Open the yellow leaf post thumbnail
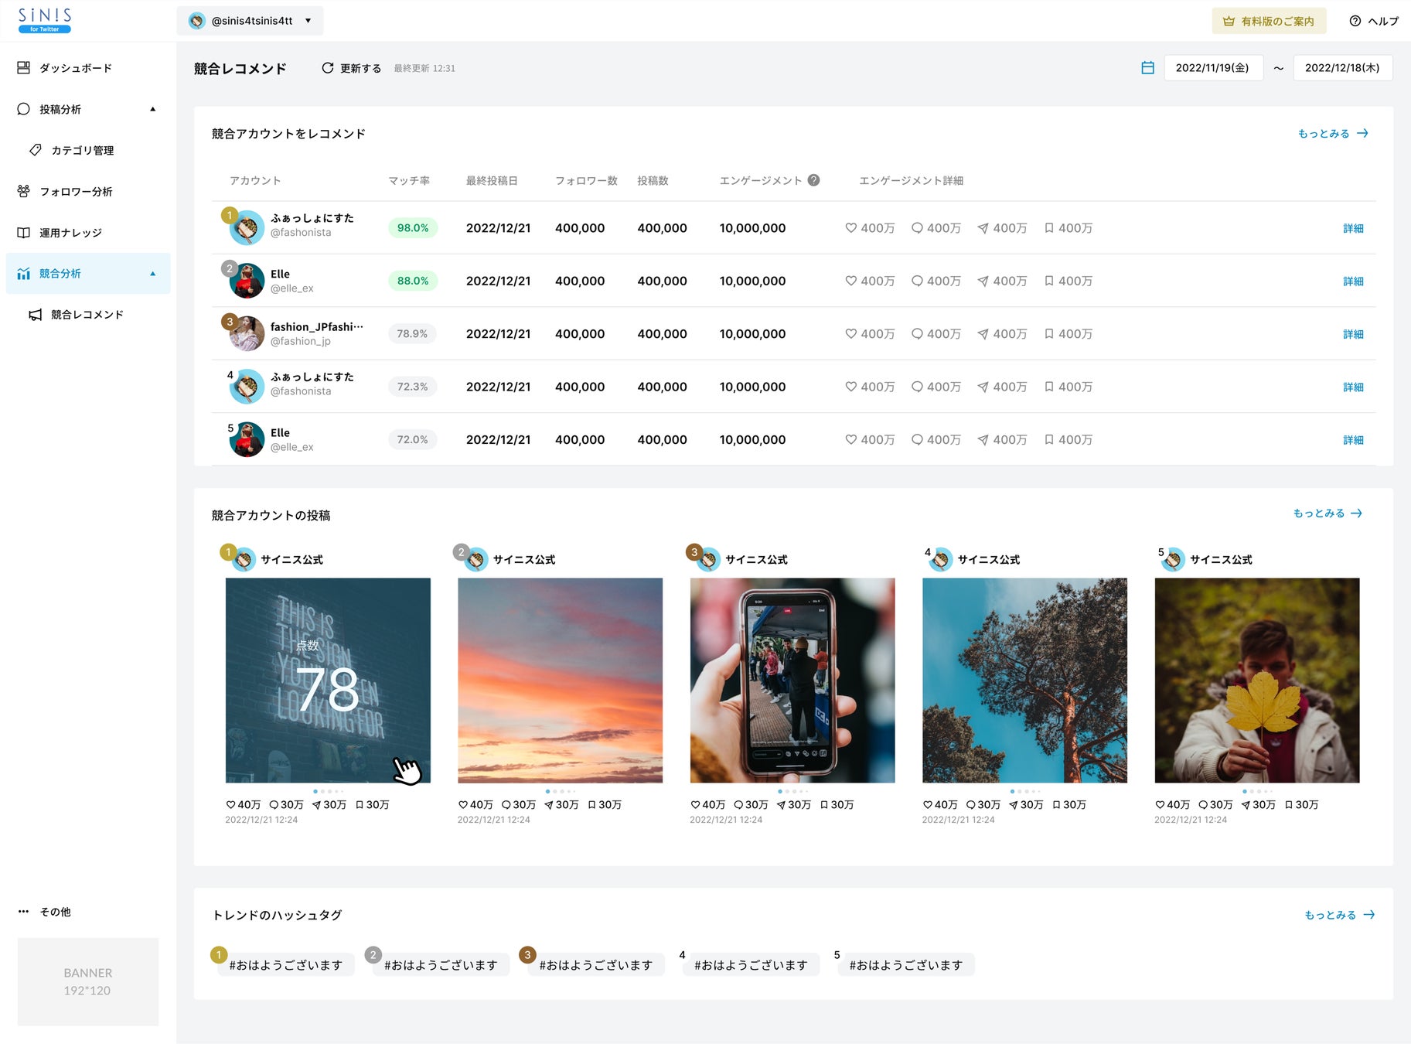The image size is (1411, 1044). (1257, 681)
